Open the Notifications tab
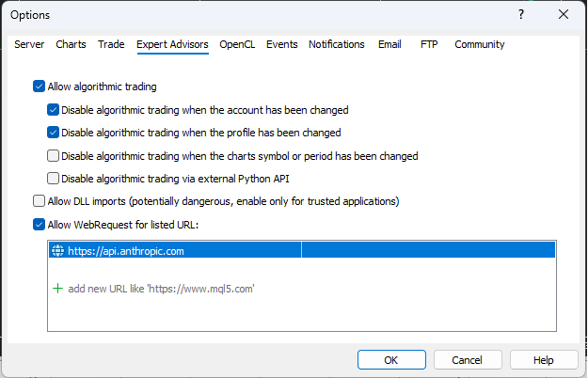Screen dimensions: 588x378 click(x=336, y=44)
